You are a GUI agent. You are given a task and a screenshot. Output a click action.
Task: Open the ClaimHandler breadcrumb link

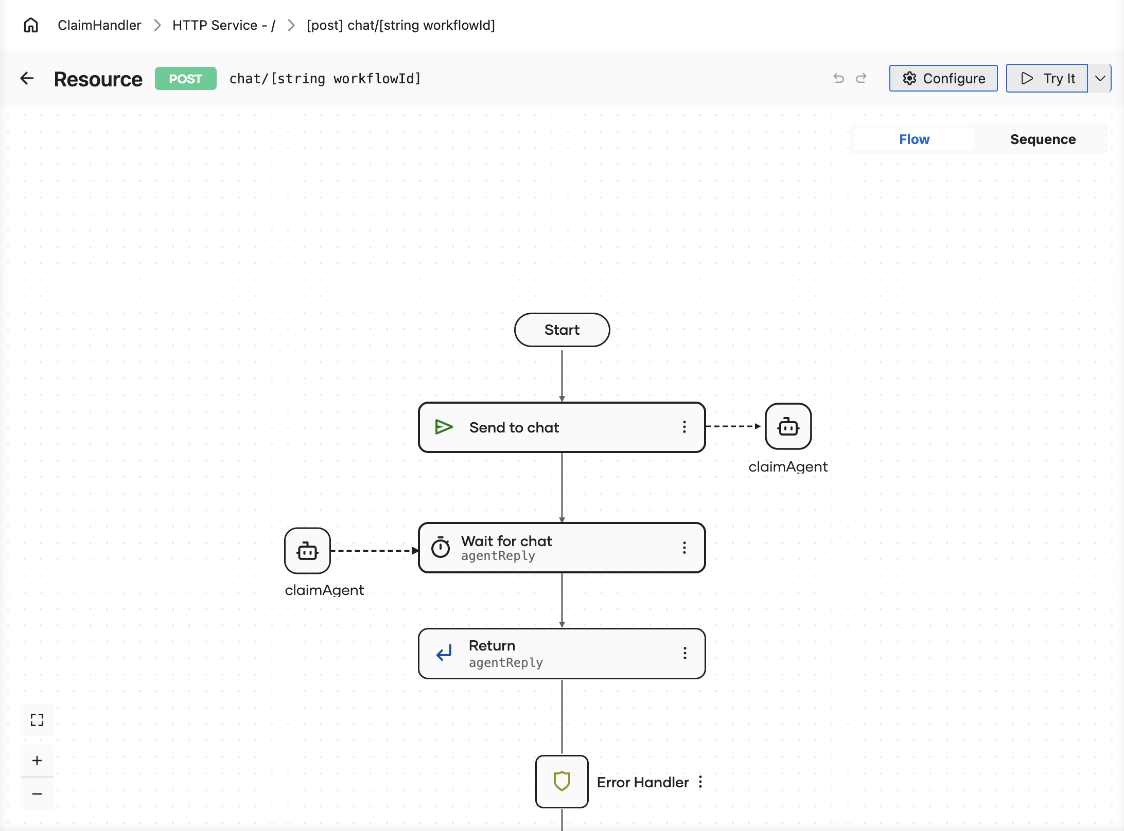tap(99, 25)
